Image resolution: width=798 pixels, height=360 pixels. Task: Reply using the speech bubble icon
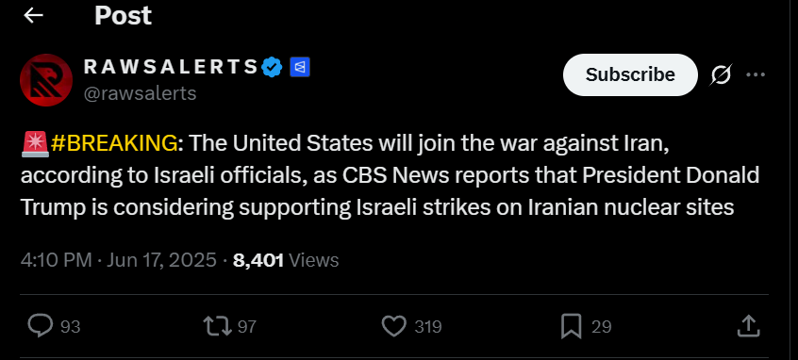pos(40,326)
